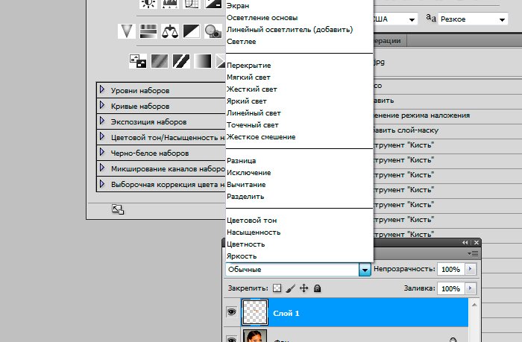Click the Threshold adjustment icon
522x342 pixels.
click(x=180, y=61)
